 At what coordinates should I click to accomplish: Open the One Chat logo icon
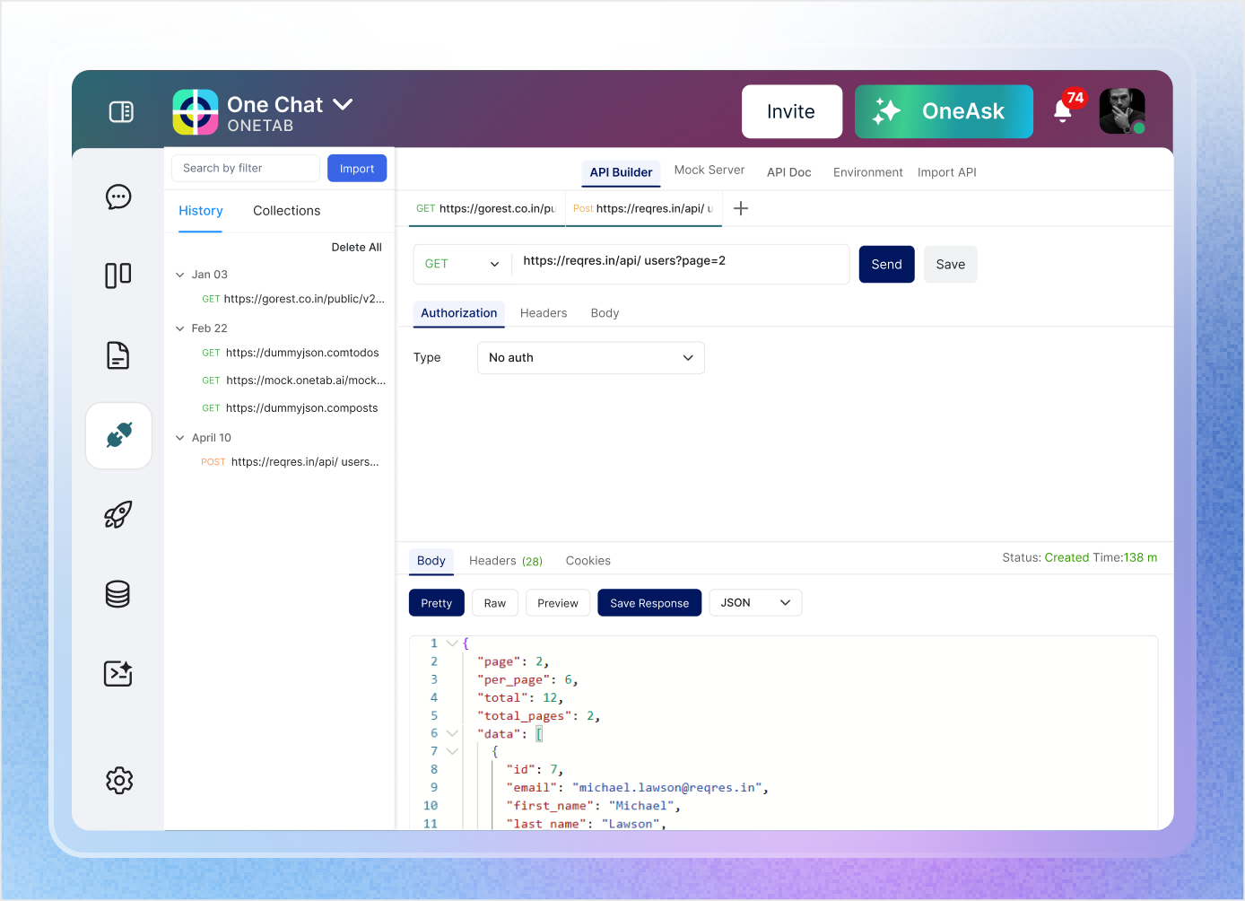(196, 111)
